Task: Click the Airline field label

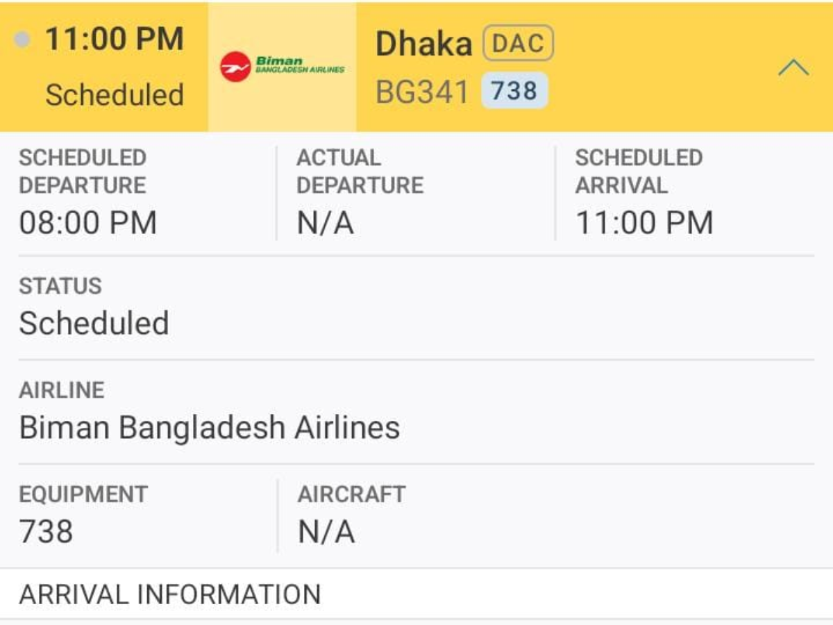Action: (x=61, y=390)
